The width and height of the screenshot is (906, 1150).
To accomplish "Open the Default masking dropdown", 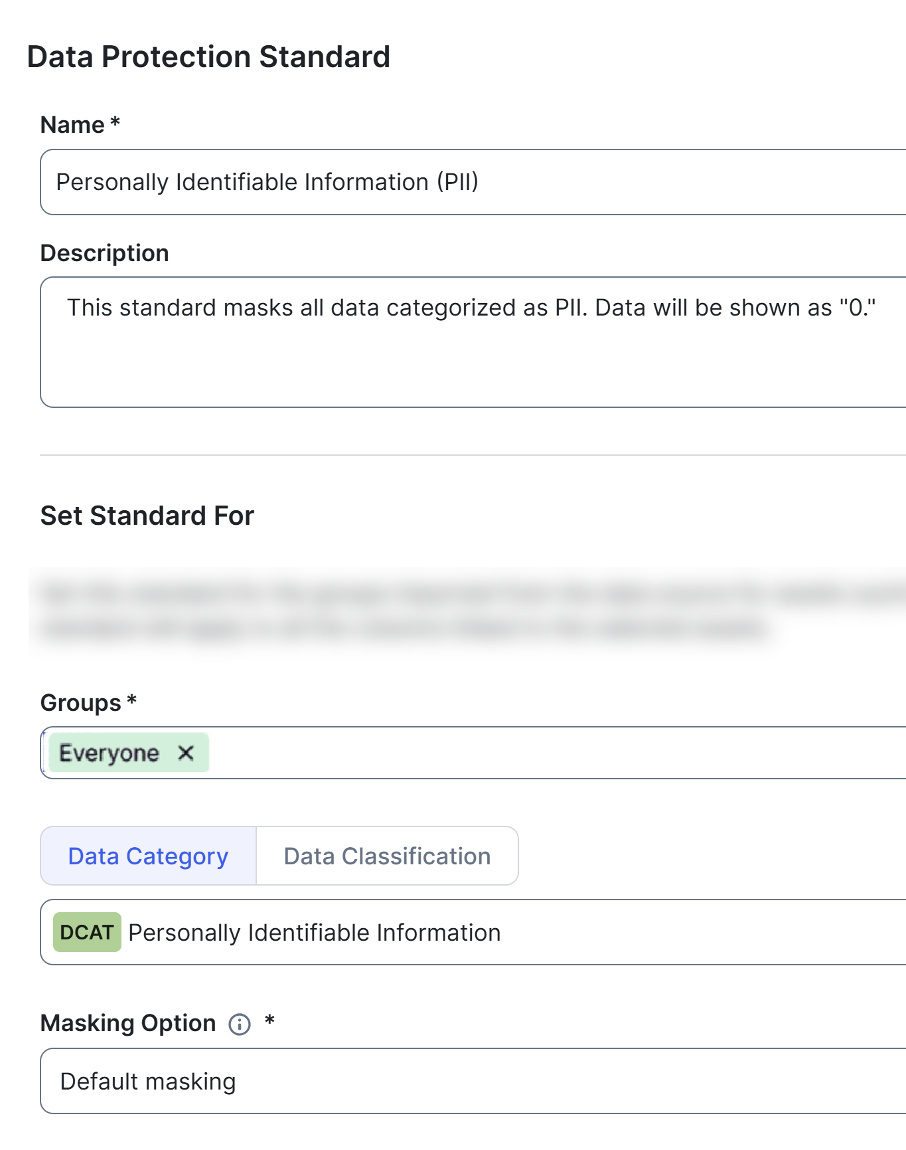I will pos(465,1080).
